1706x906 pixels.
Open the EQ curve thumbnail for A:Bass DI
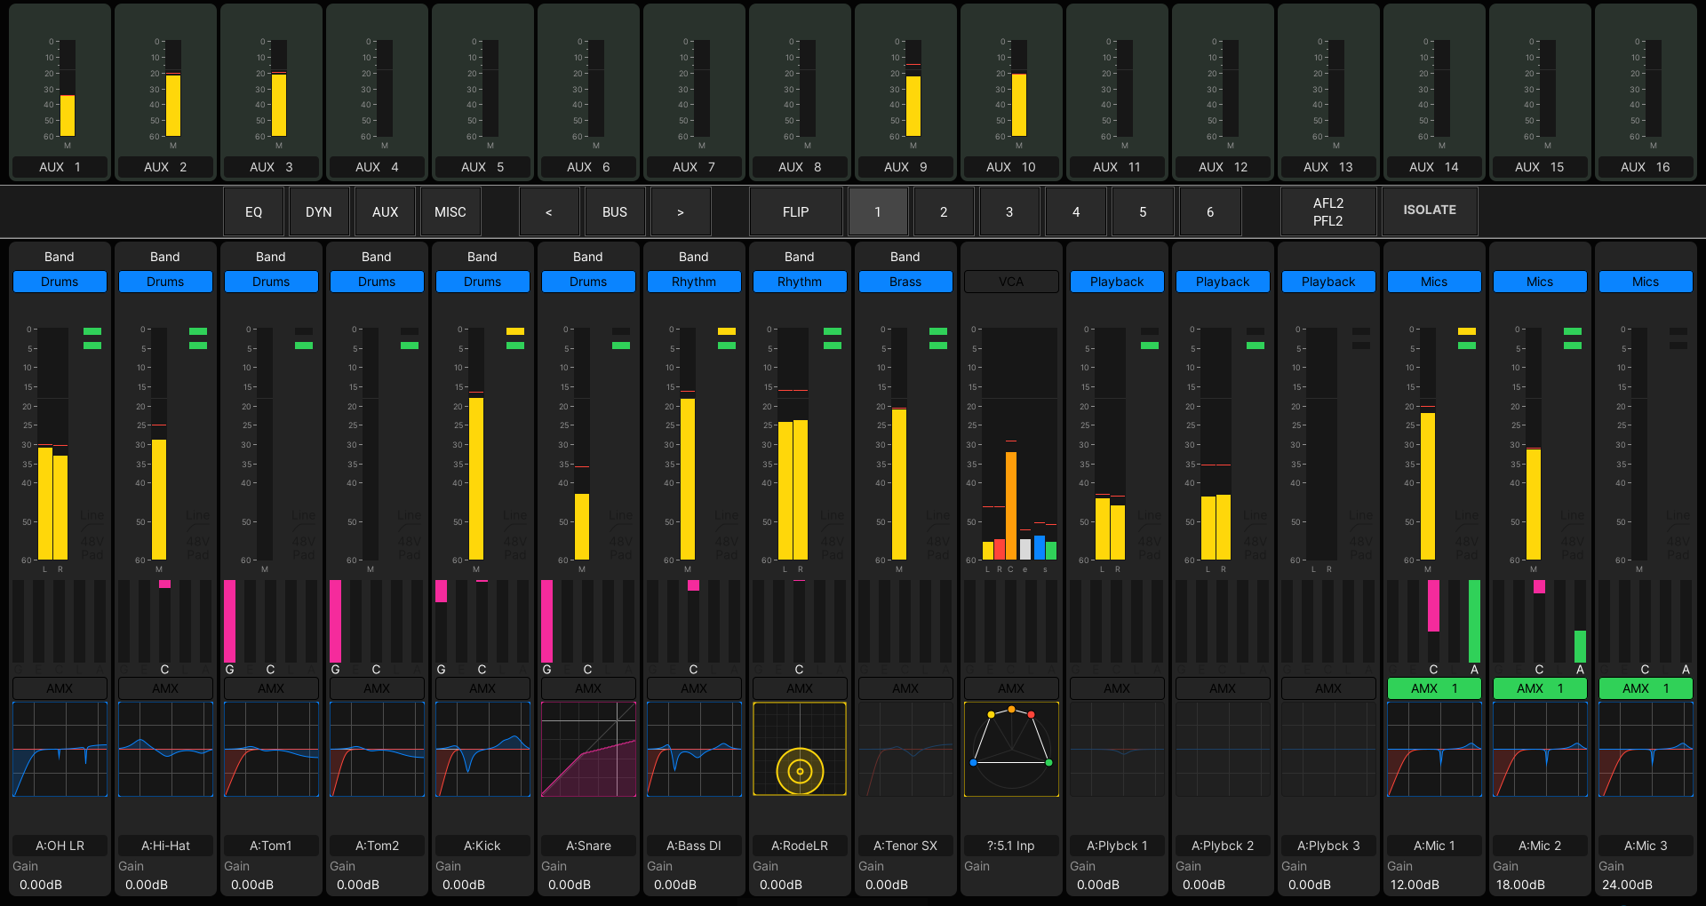click(x=694, y=749)
